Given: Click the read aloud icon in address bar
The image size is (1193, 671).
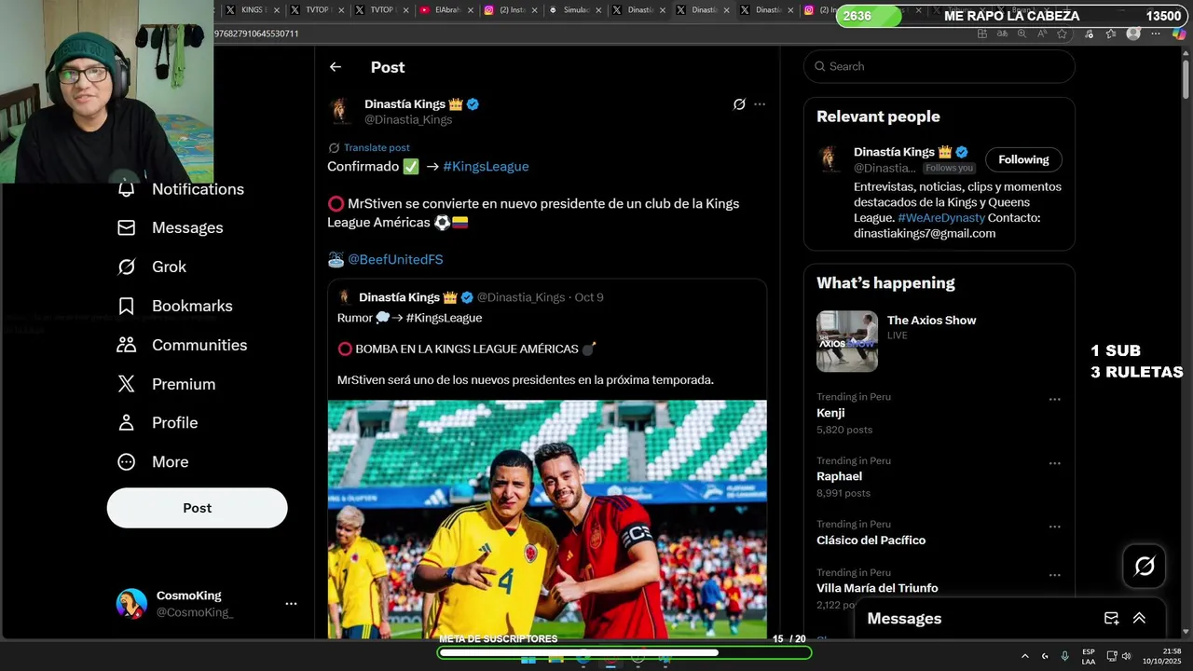Looking at the screenshot, I should (x=1043, y=34).
